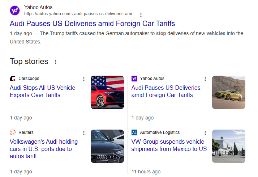Open 'Audi Stops All US Vehicle Exports Over Tariffs'
This screenshot has width=258, height=177.
[43, 91]
